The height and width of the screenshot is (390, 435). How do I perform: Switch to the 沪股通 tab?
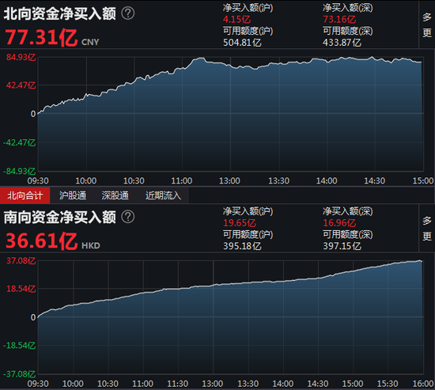(x=73, y=195)
